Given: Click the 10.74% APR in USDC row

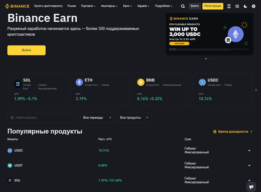Looking at the screenshot, I should point(104,150).
